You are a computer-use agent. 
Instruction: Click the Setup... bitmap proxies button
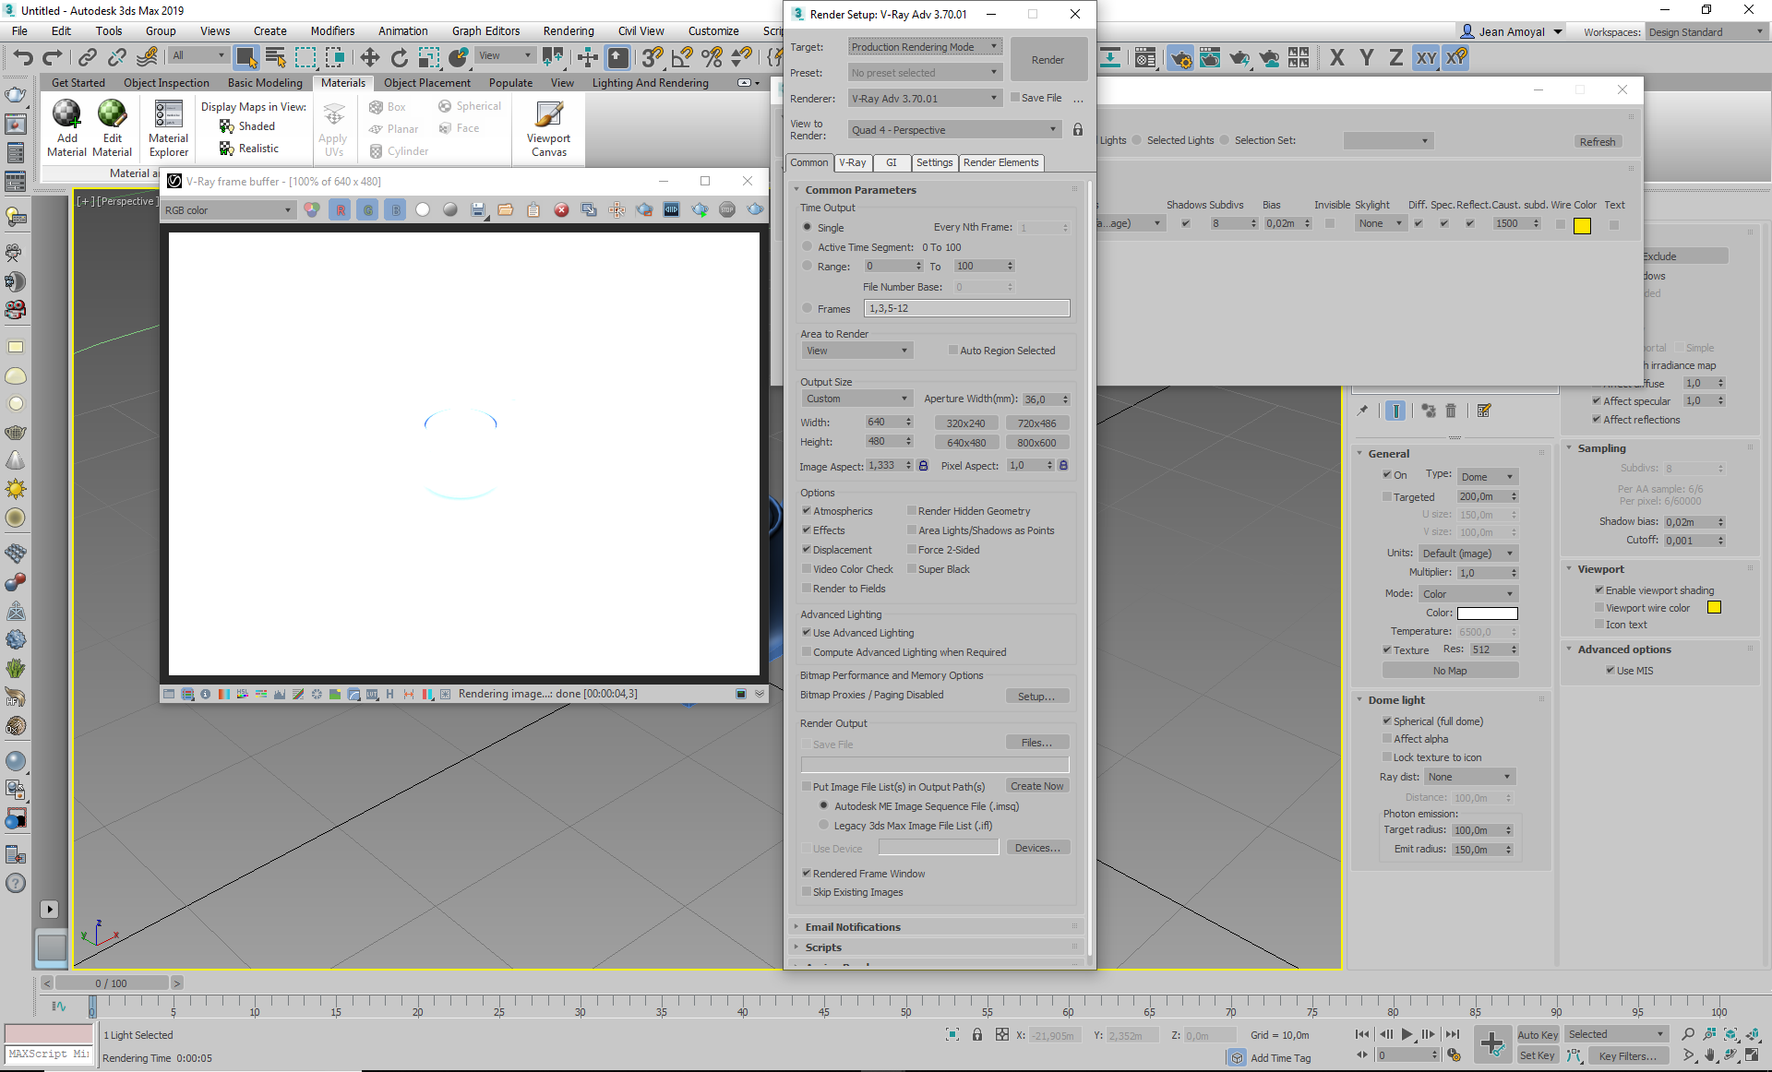tap(1036, 697)
